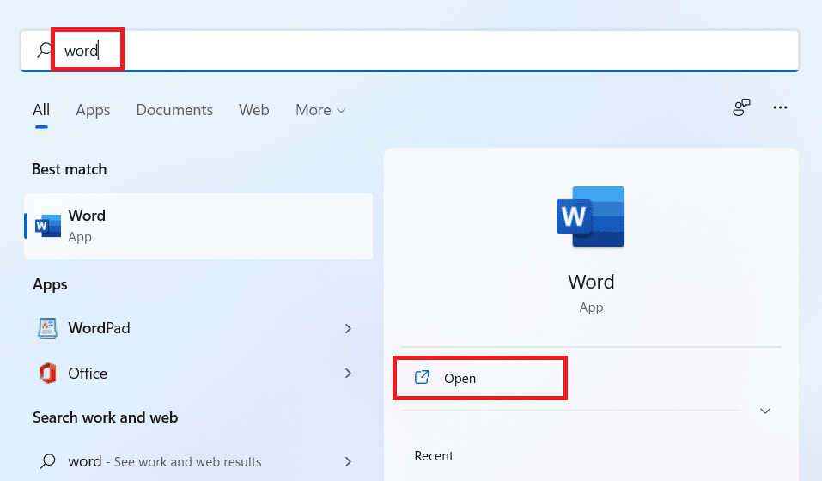Click the 'Best match' heading
This screenshot has width=822, height=481.
tap(70, 169)
